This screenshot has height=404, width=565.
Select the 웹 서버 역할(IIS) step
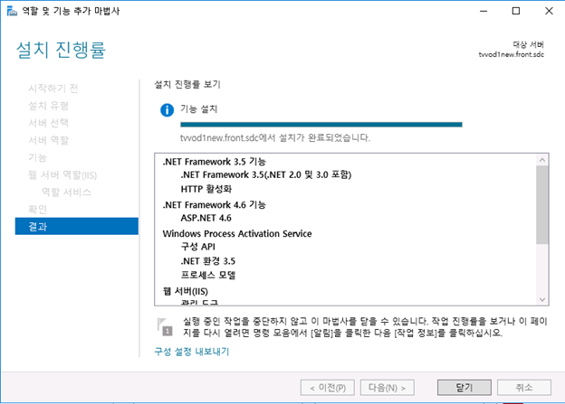coord(62,174)
